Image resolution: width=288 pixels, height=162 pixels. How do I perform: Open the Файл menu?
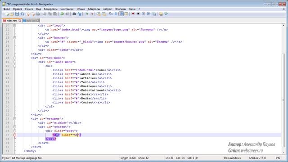[x=7, y=9]
